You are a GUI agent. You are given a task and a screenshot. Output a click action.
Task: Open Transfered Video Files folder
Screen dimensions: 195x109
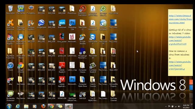tap(21, 25)
